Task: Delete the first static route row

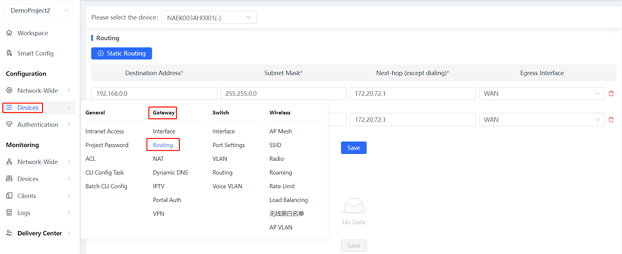Action: point(611,94)
